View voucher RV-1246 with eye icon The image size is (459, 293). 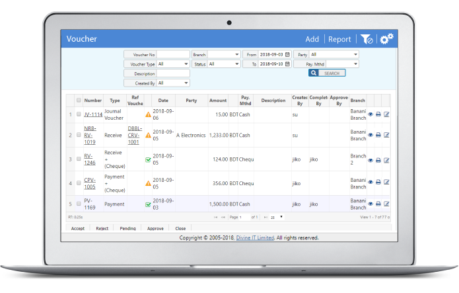coord(371,161)
